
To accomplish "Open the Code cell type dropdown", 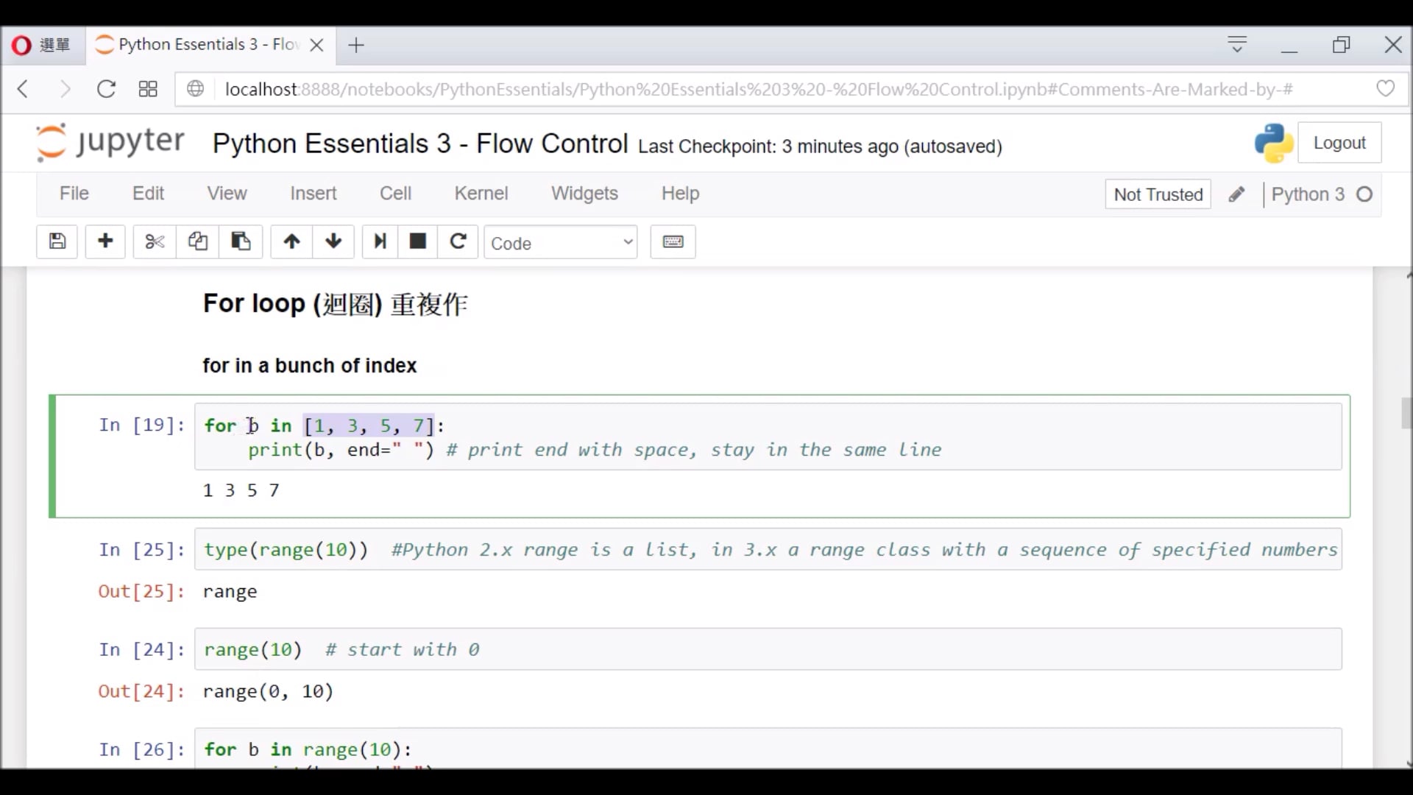I will [x=561, y=243].
